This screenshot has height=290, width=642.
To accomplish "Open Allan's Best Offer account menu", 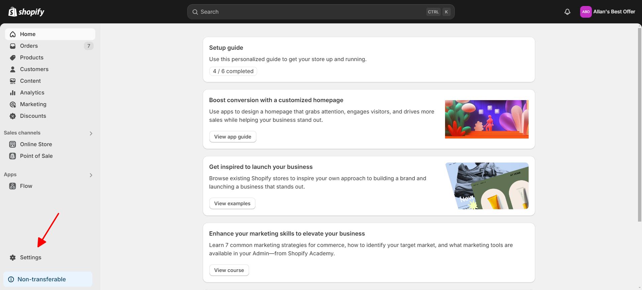I will click(x=608, y=12).
